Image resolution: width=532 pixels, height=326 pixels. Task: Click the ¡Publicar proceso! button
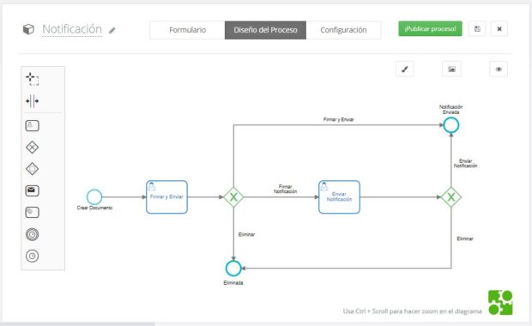coord(430,29)
